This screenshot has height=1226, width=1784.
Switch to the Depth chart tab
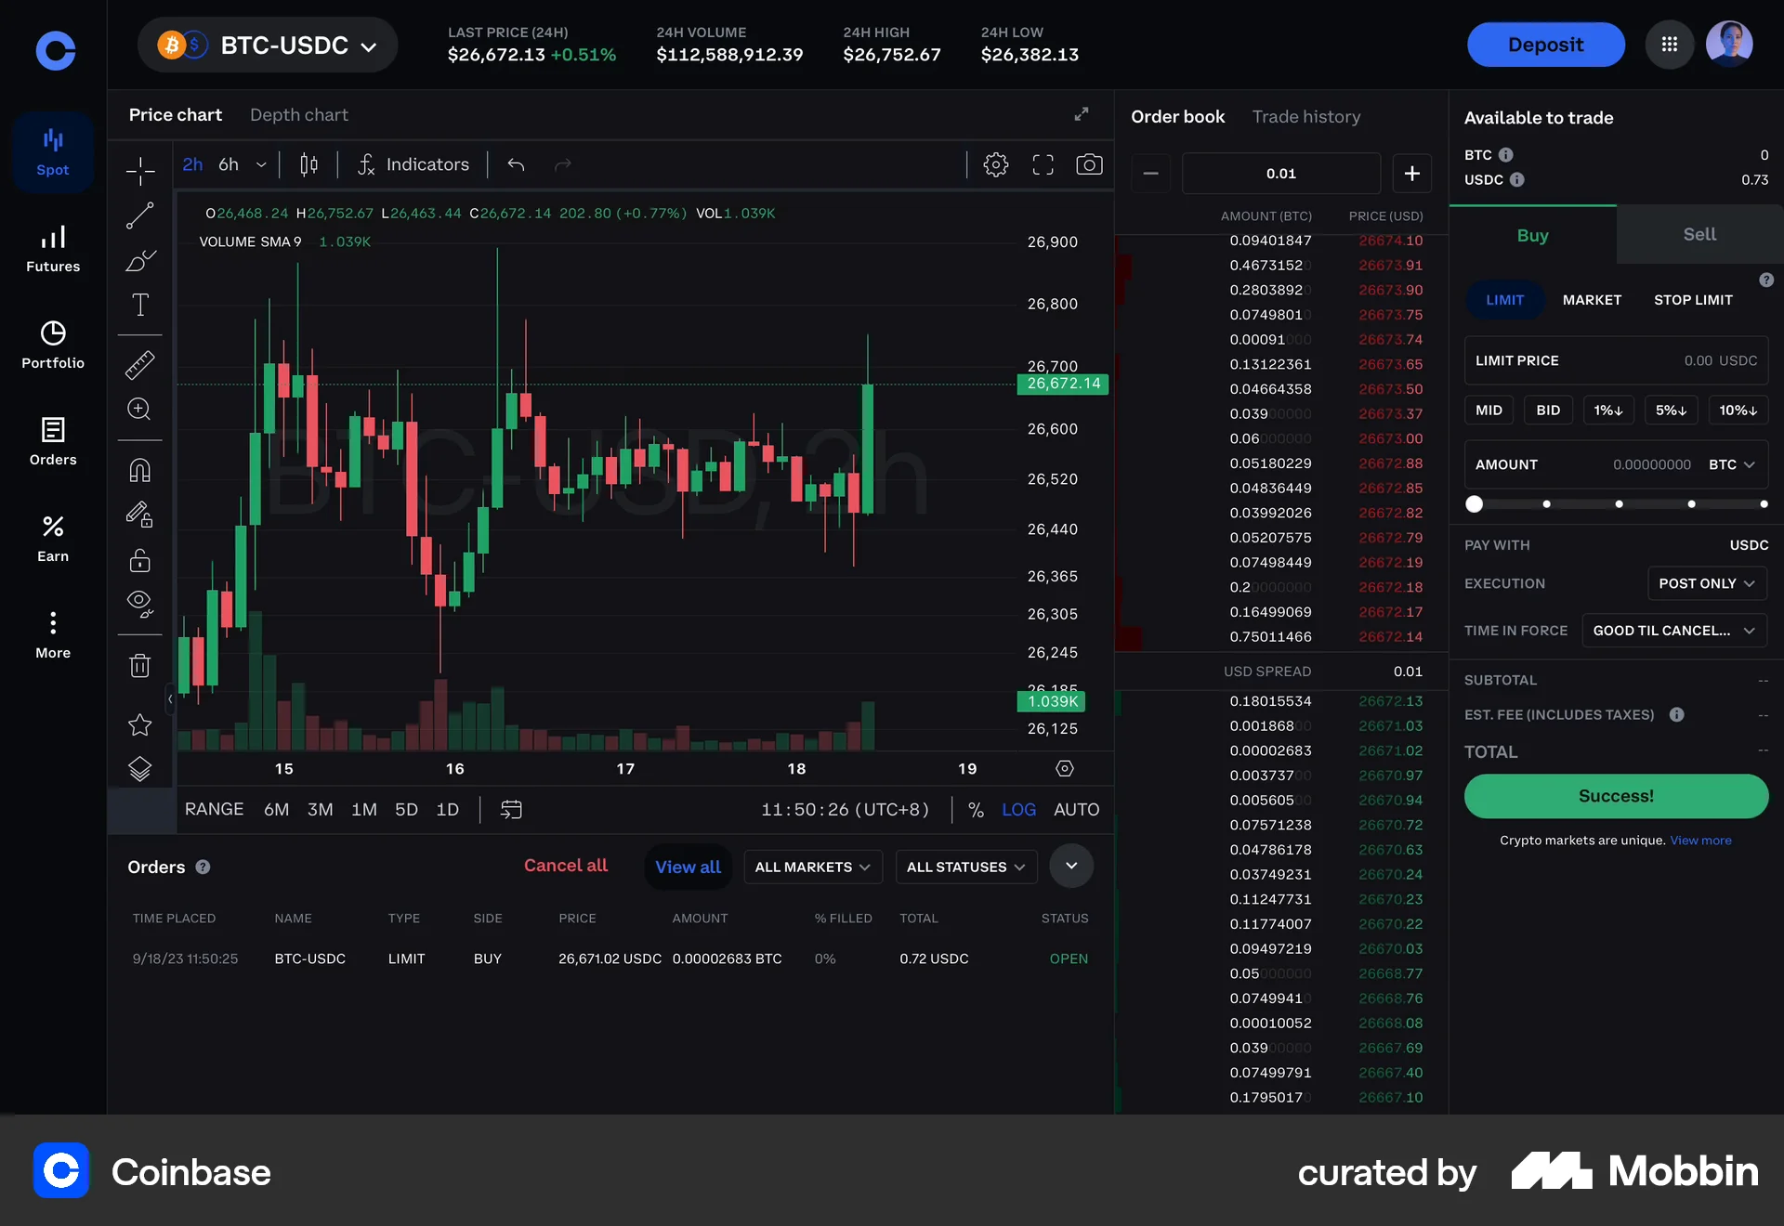click(298, 114)
